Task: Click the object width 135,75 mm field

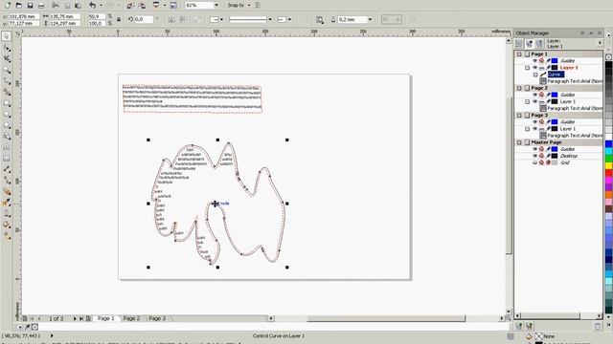Action: point(65,16)
